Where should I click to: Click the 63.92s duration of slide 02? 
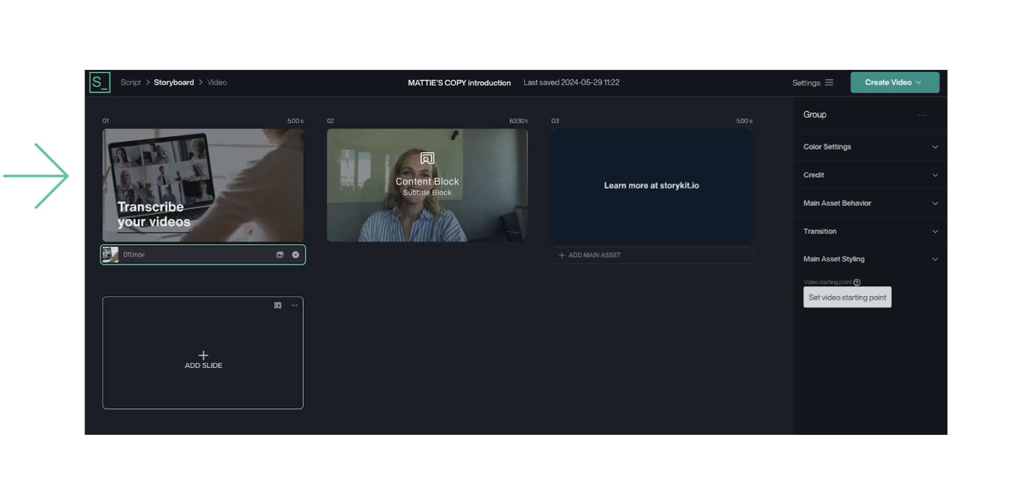pos(518,121)
